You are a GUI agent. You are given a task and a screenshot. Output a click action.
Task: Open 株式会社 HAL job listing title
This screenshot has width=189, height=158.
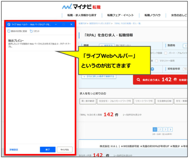point(144,146)
